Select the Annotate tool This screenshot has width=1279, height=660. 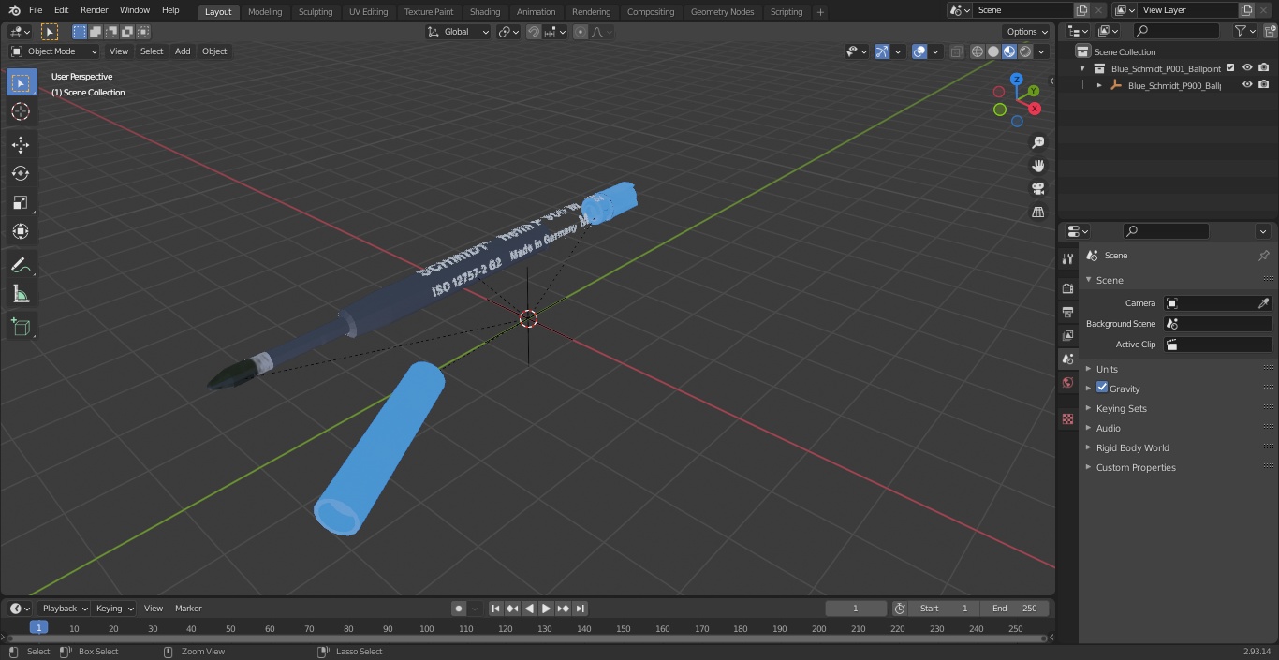coord(21,265)
